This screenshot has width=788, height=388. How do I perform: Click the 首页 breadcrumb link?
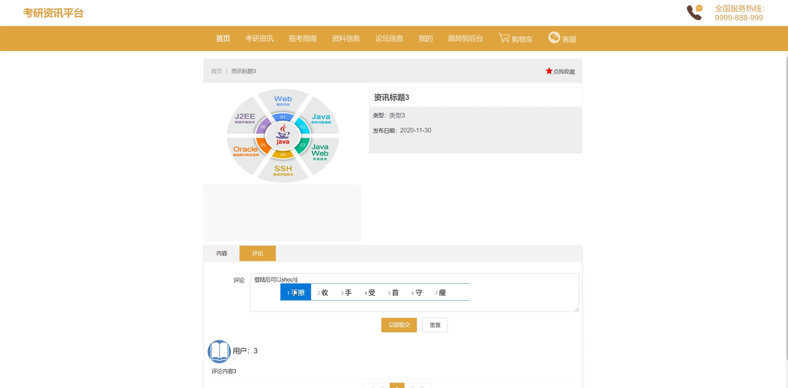pos(216,71)
